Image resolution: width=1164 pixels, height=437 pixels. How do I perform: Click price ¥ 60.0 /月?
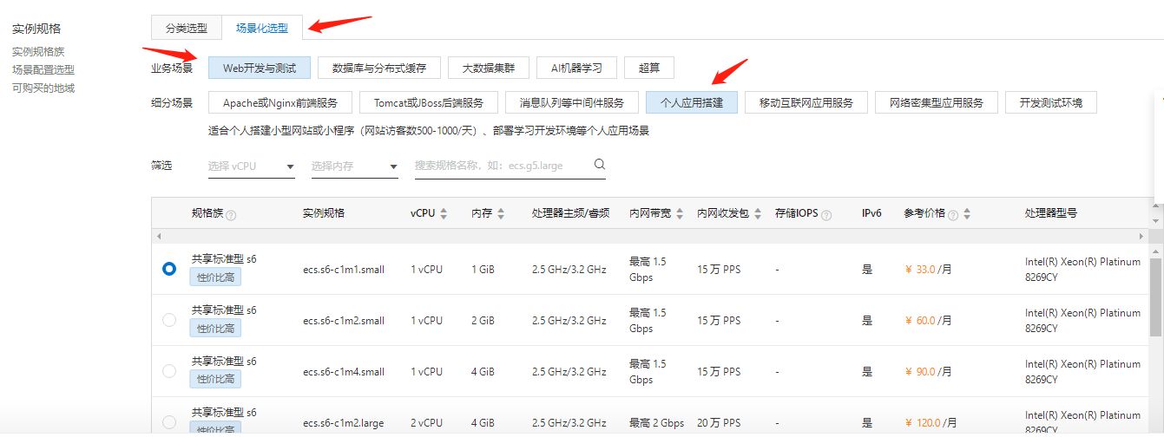(928, 321)
